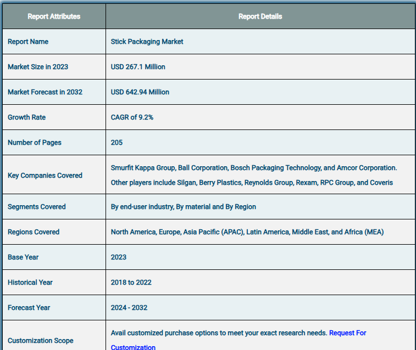The image size is (416, 350).
Task: Select the Report Attributes column header
Action: (54, 16)
